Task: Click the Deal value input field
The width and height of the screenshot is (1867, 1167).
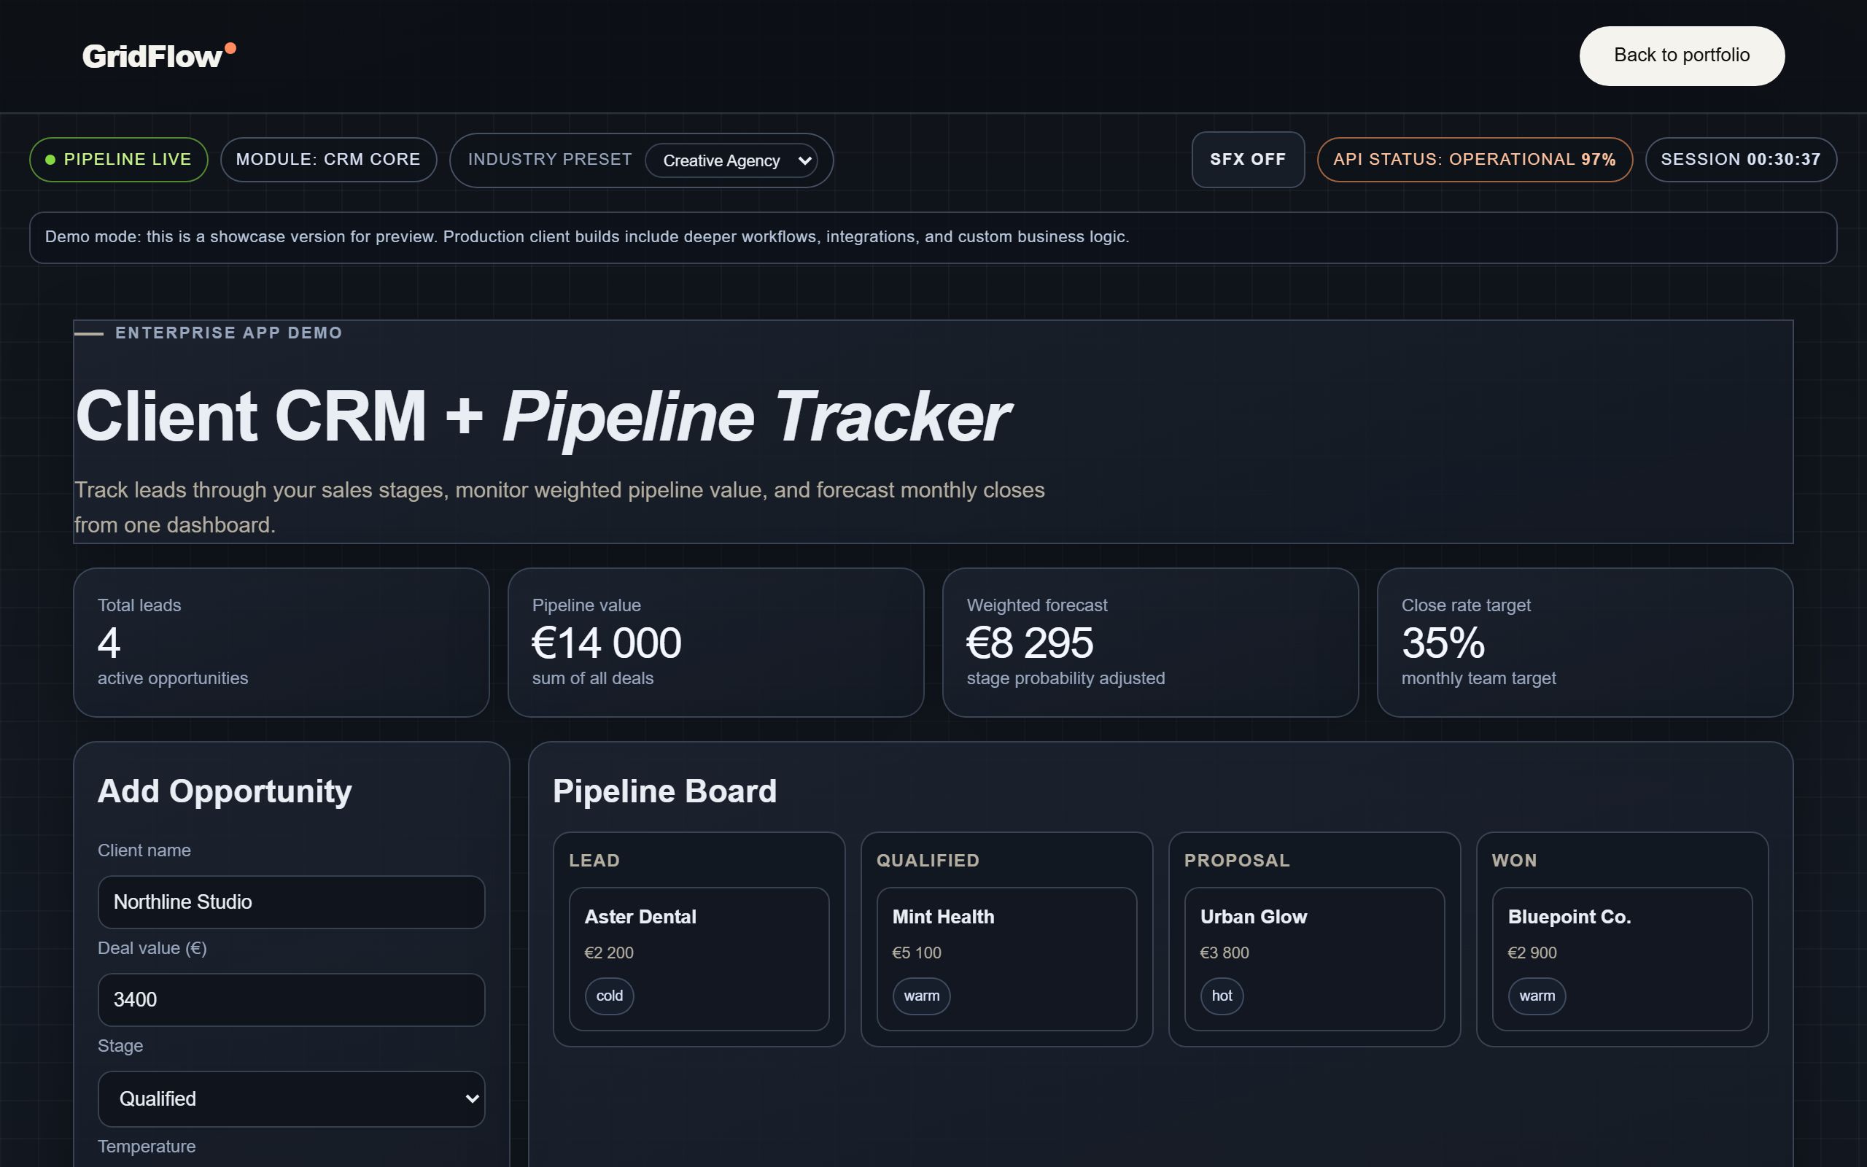Action: (x=291, y=999)
